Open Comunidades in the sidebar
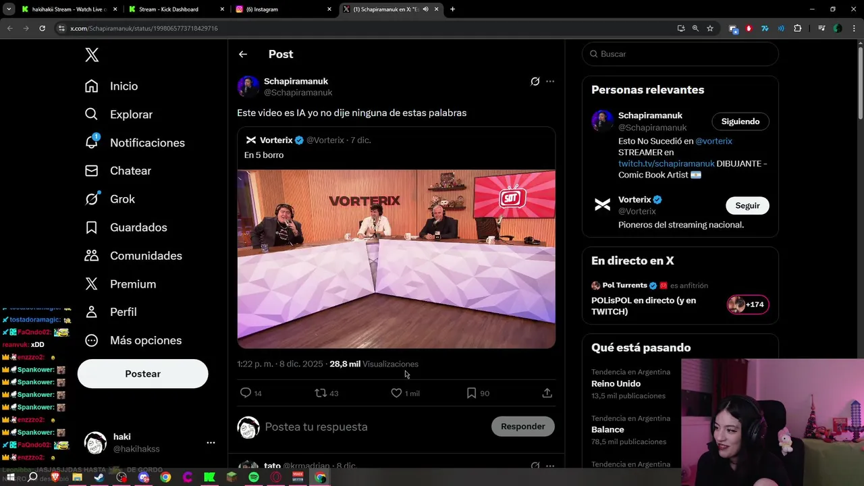This screenshot has height=486, width=864. click(134, 256)
